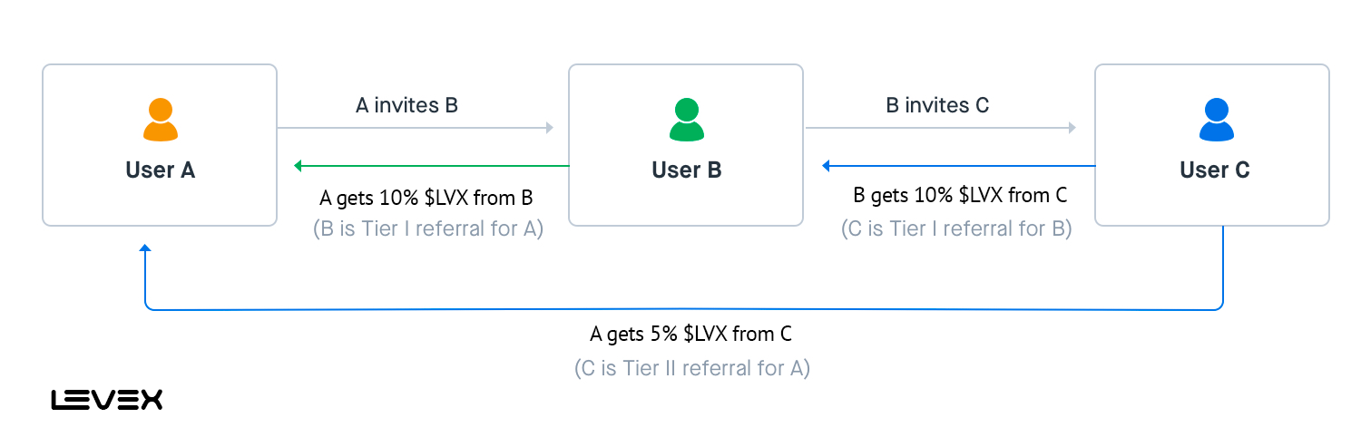Click "(C is Tier II referral for A)" note

pyautogui.click(x=691, y=368)
